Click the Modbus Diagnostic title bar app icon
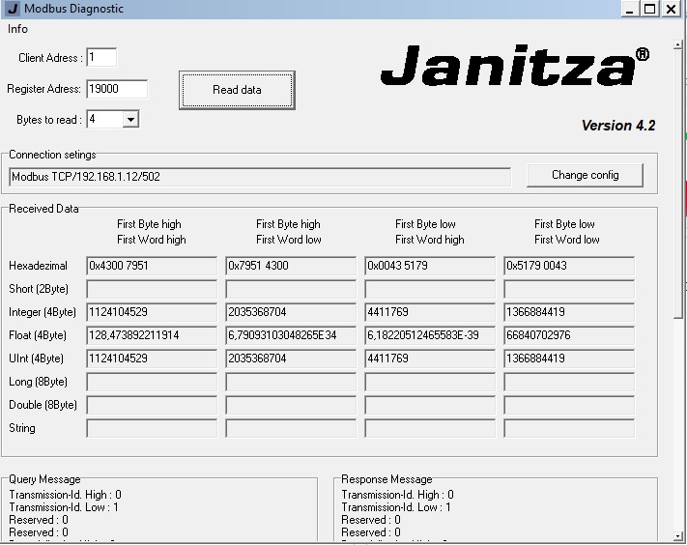 point(14,9)
